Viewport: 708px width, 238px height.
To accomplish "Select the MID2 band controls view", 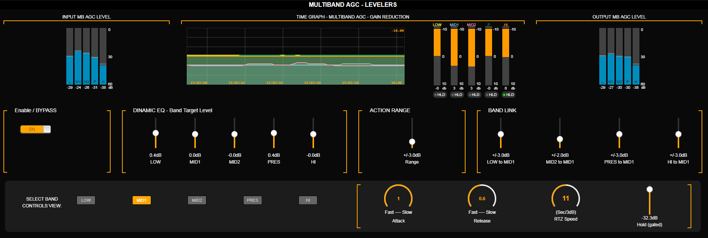I will [197, 200].
